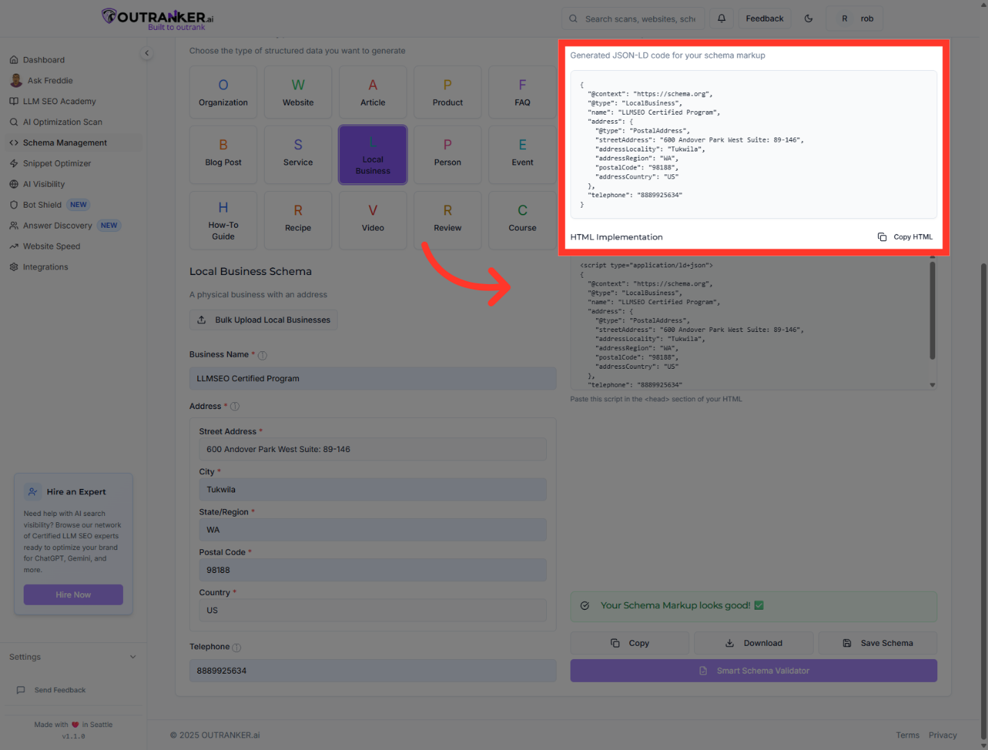Run the Smart Schema Validator
988x750 pixels.
point(753,670)
